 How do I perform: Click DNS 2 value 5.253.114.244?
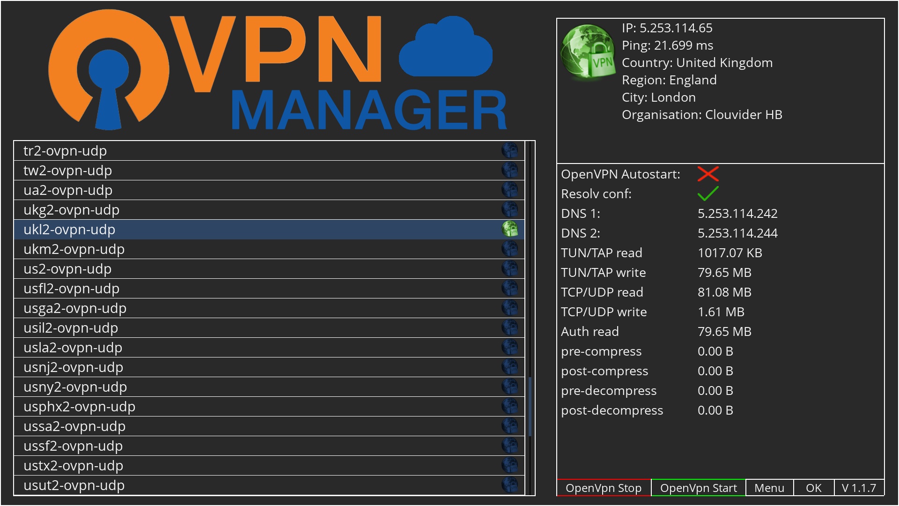pyautogui.click(x=737, y=233)
